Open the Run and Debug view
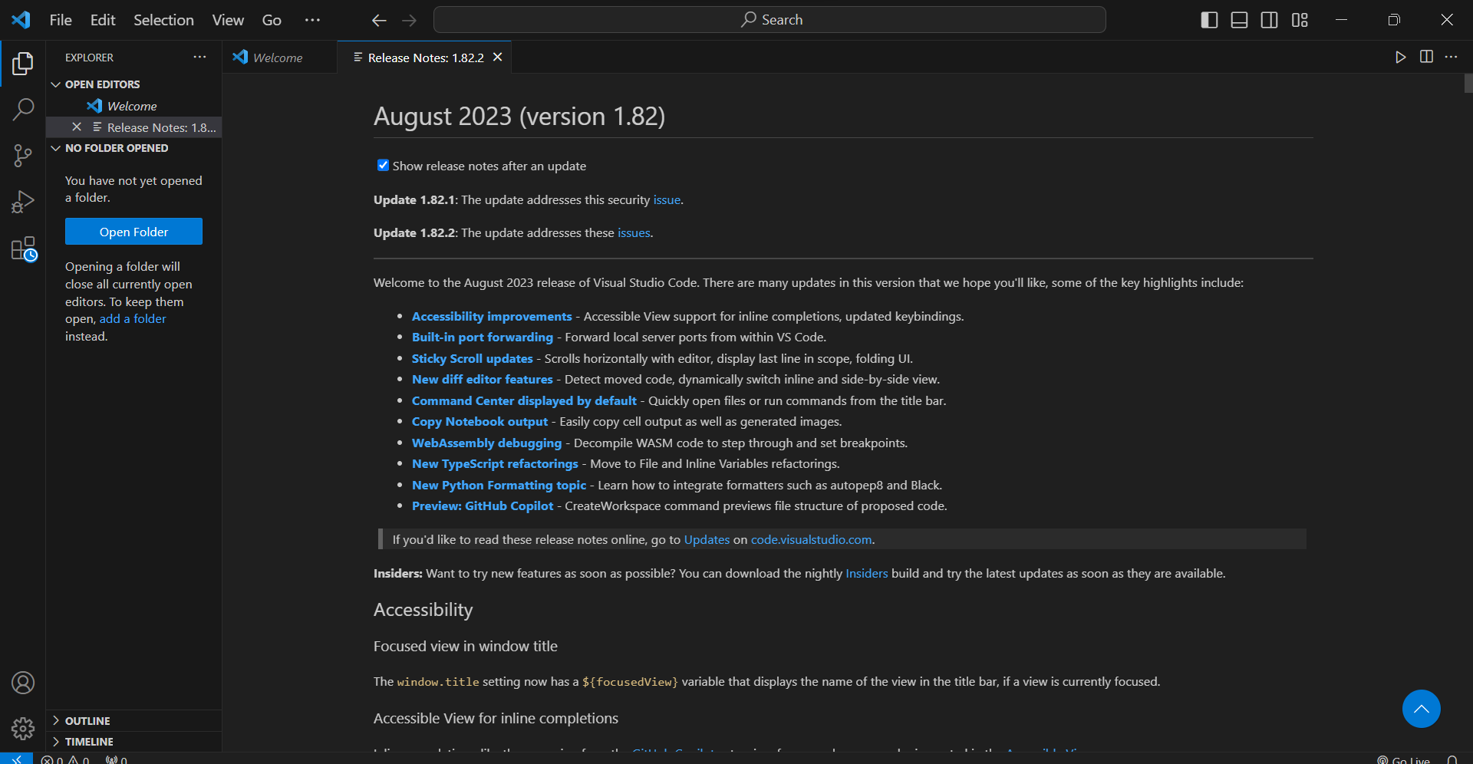This screenshot has width=1473, height=764. click(23, 202)
